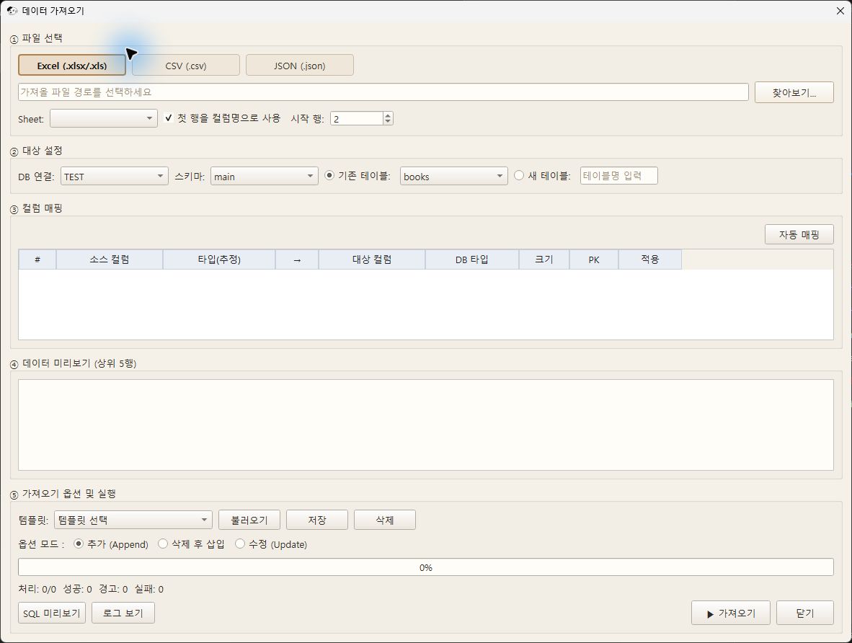The image size is (852, 643).
Task: Open the DB 연결 dropdown showing TEST
Action: 114,176
